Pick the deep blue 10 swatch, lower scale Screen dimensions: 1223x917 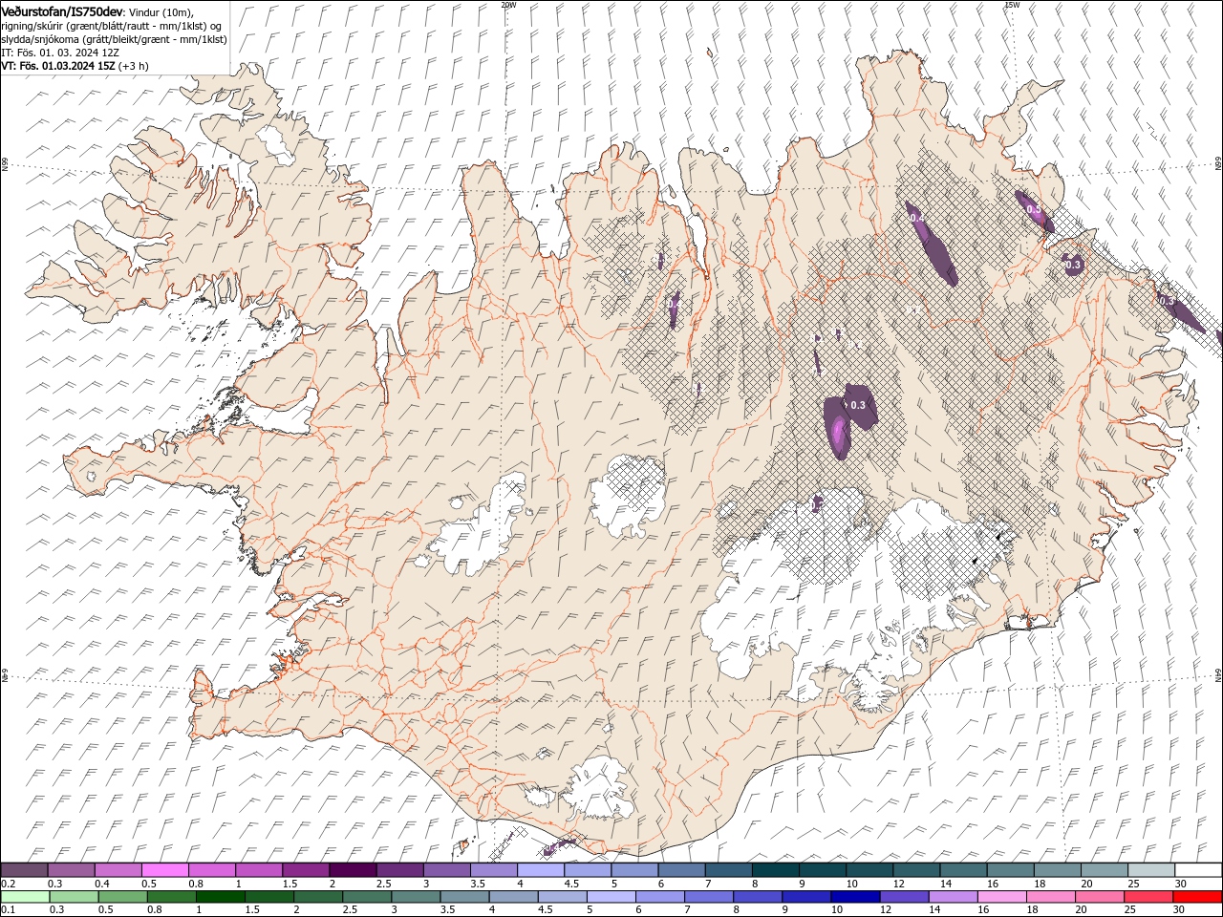coord(853,896)
